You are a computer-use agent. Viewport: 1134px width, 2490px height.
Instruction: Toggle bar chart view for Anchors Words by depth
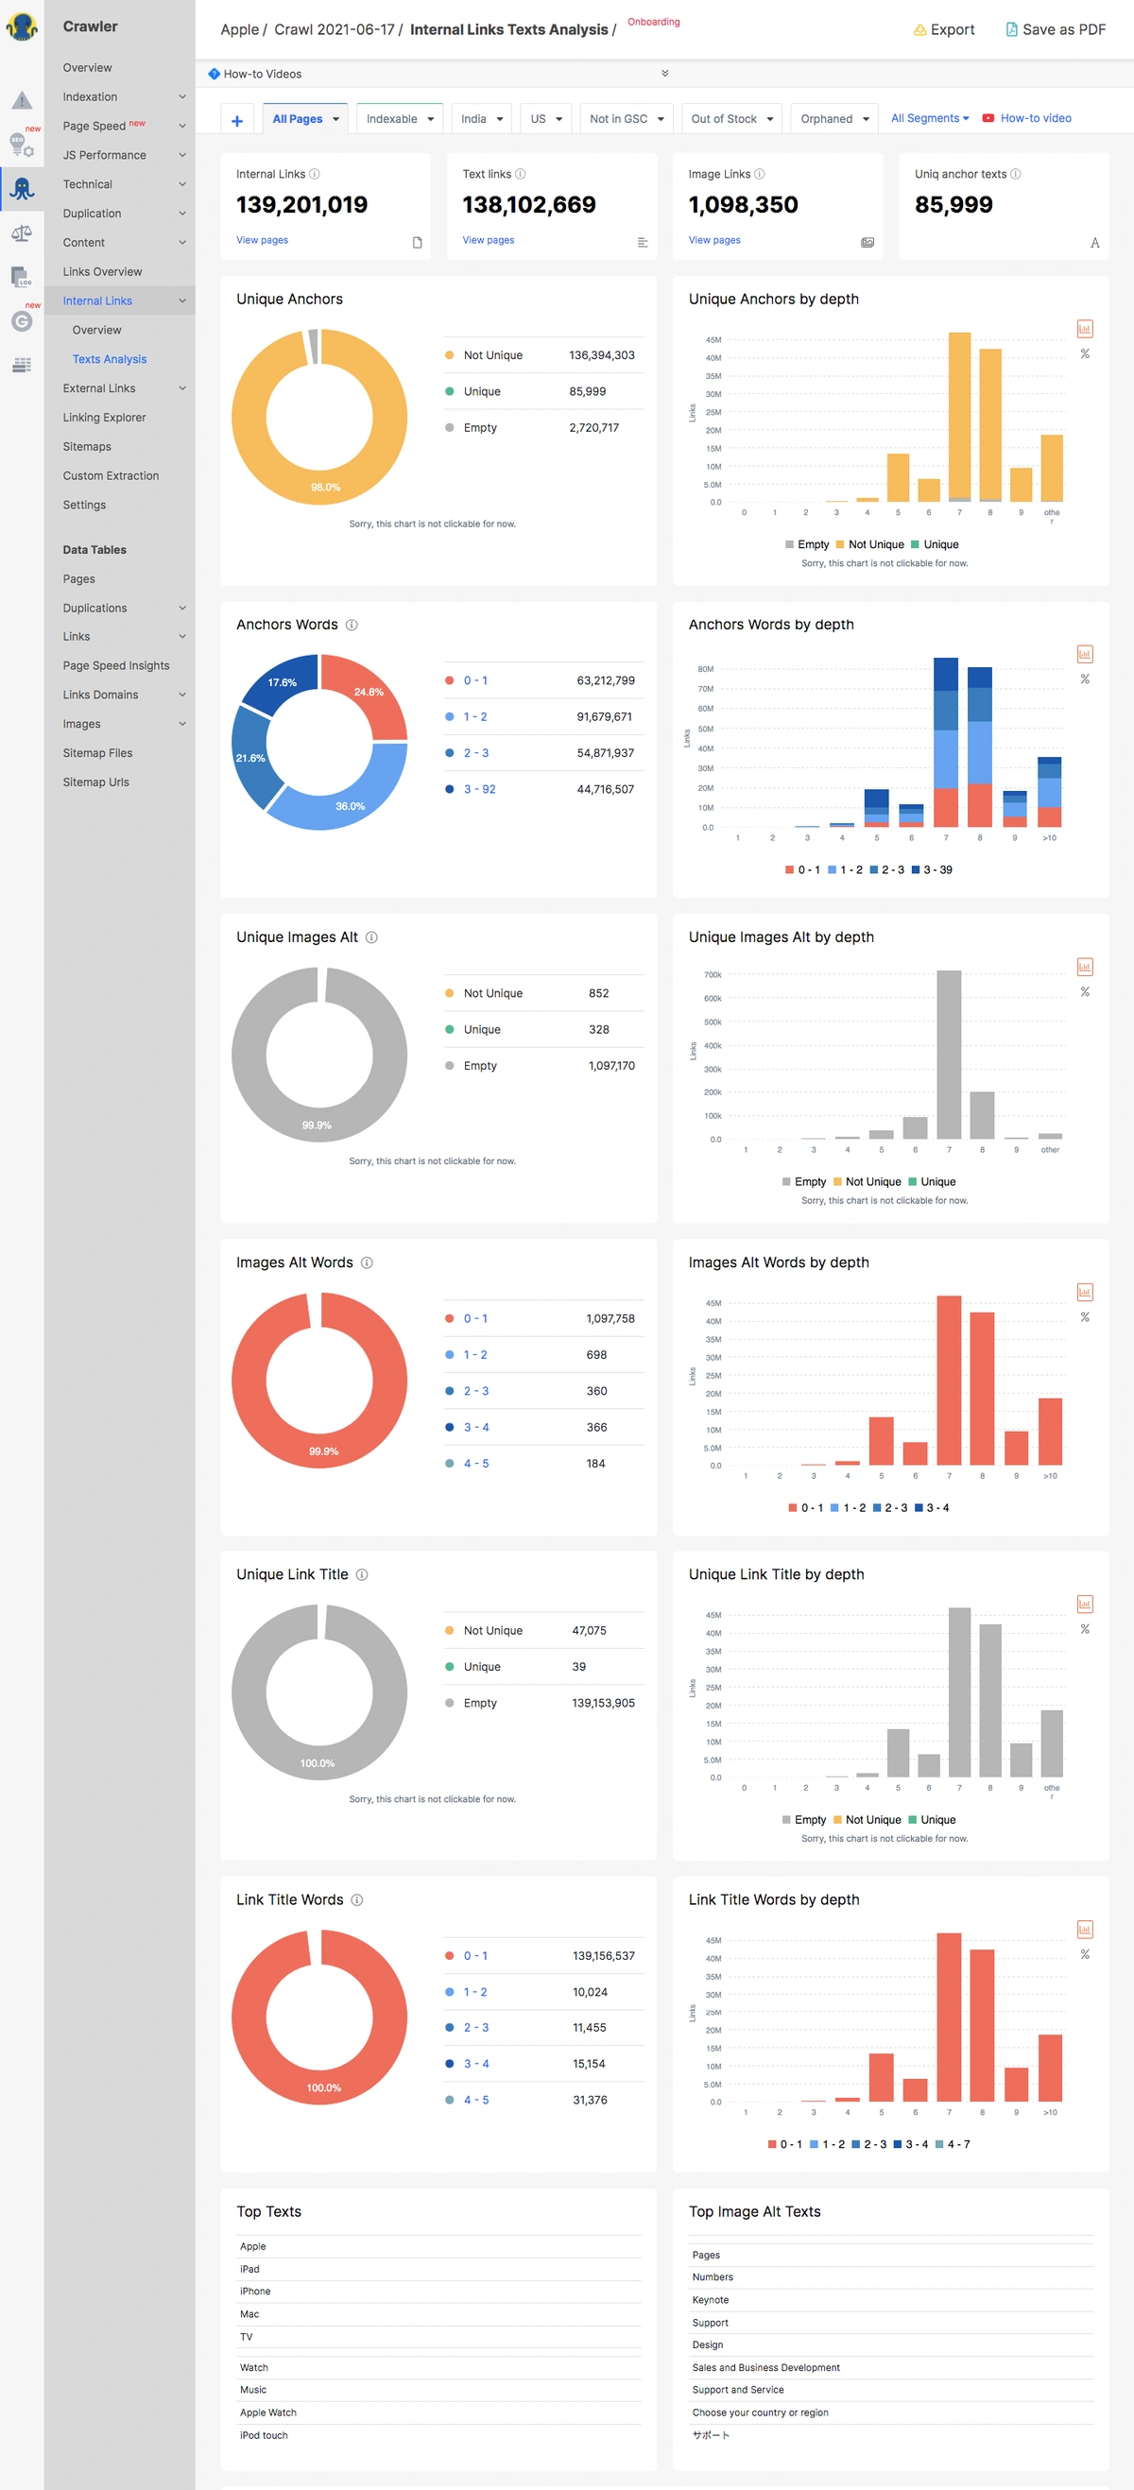click(x=1085, y=655)
